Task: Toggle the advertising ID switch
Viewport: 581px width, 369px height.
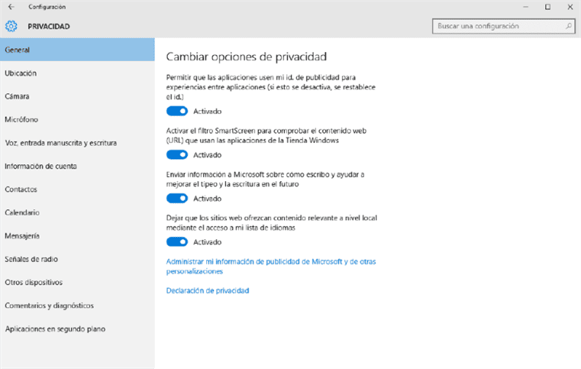Action: [177, 112]
